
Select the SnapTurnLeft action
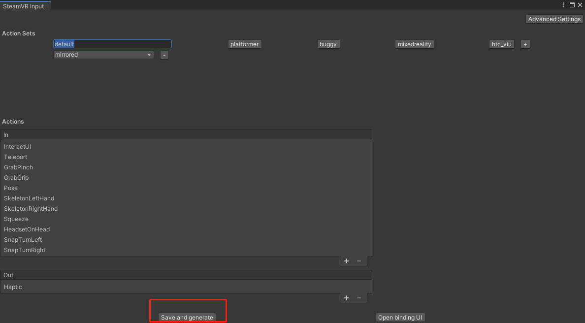[x=186, y=240]
